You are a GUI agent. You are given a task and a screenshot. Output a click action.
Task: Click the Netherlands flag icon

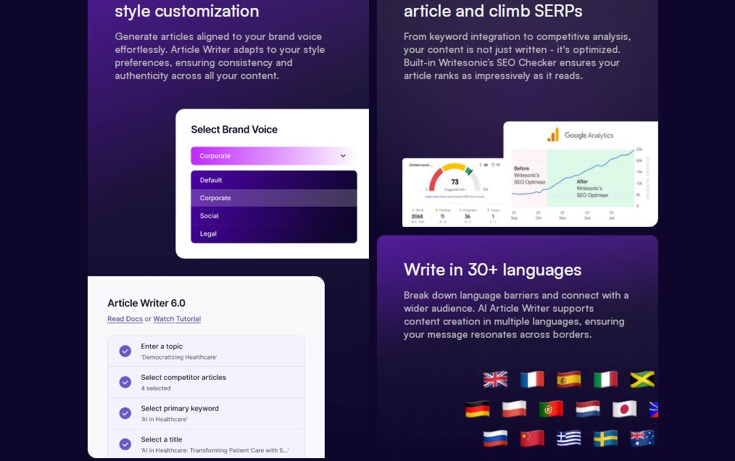coord(588,409)
